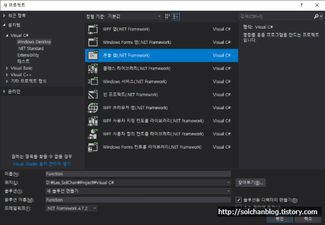This screenshot has width=325, height=225.
Task: Collapse the Visual C# tree node
Action: (x=7, y=35)
